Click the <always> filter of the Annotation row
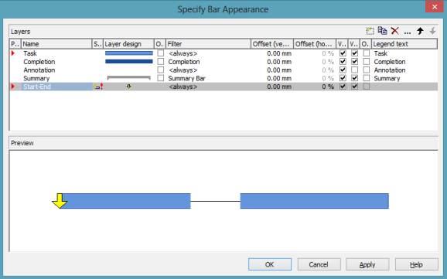The image size is (447, 279). coord(183,70)
